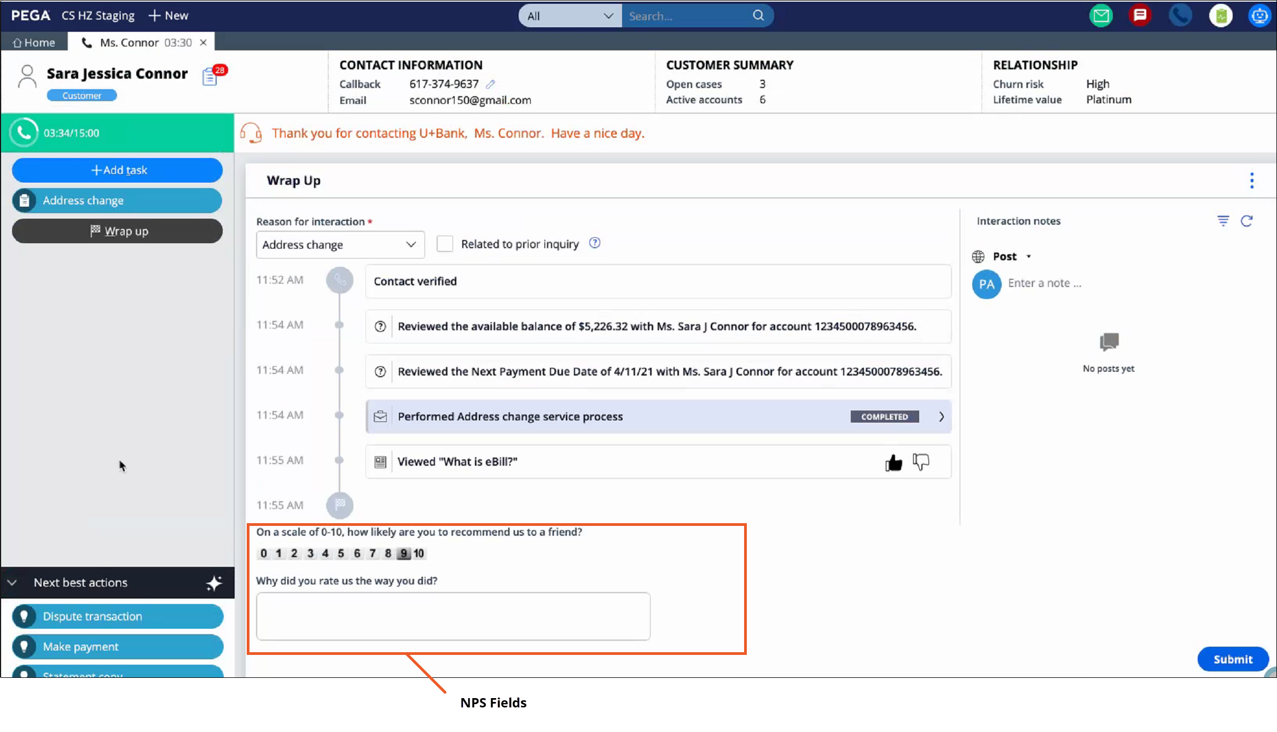Screen dimensions: 1277x732
Task: Click the thumbs down icon on eBill article
Action: pos(921,462)
